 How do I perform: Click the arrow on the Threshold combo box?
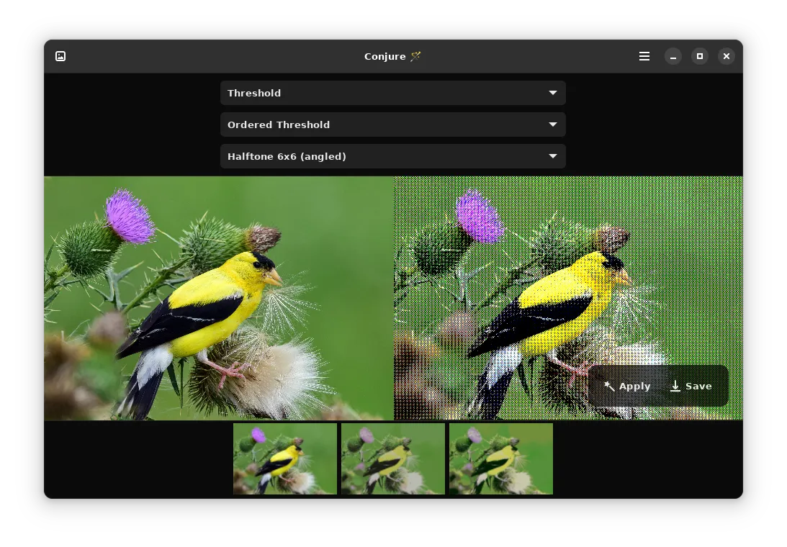click(x=552, y=93)
